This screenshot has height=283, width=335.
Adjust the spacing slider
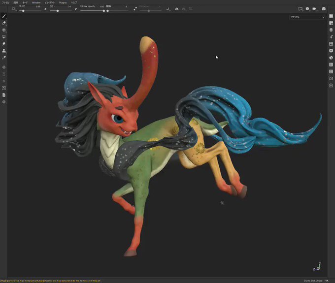(117, 11)
